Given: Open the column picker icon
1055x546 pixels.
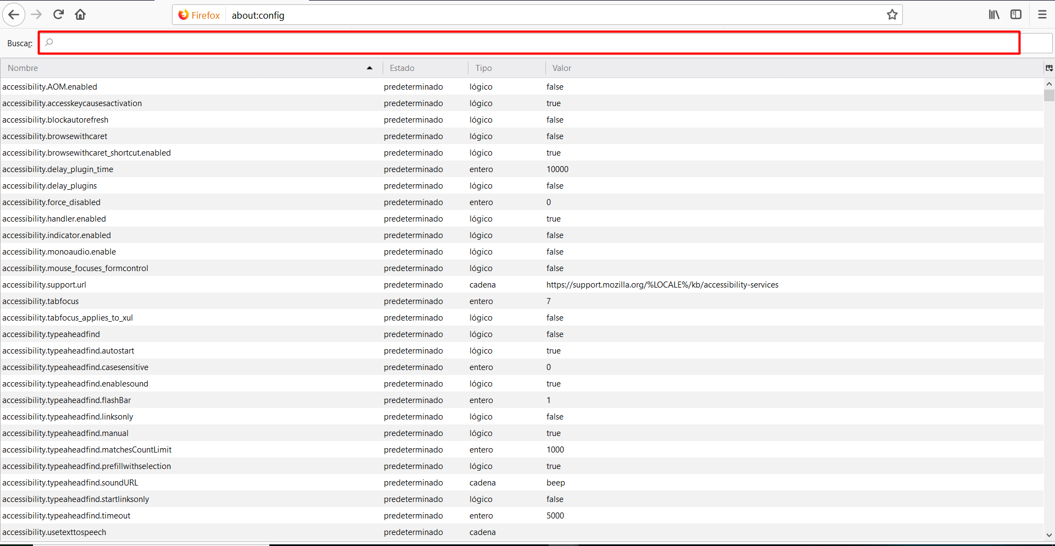Looking at the screenshot, I should 1049,68.
